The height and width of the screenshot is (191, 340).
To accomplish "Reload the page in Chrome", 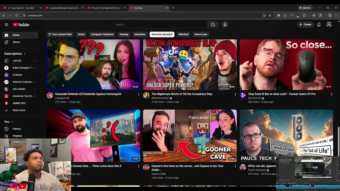I will (16, 15).
